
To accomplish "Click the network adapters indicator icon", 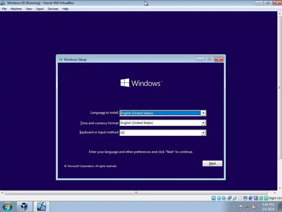I will coord(229,198).
